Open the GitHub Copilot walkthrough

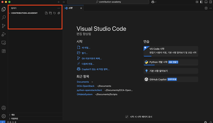point(171,79)
